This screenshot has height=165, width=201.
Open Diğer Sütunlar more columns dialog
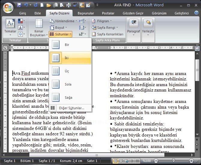tap(70, 108)
